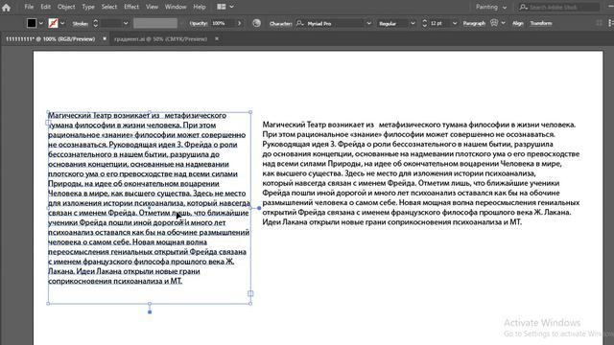Viewport: 614px width, 345px height.
Task: Click the Regular font style field
Action: tap(393, 23)
